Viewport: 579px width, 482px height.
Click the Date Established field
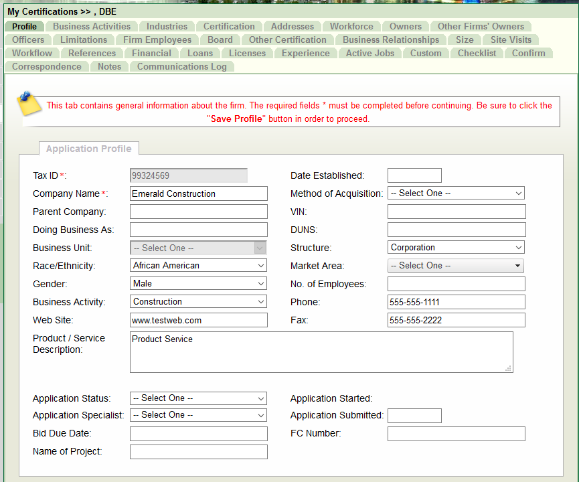(414, 176)
